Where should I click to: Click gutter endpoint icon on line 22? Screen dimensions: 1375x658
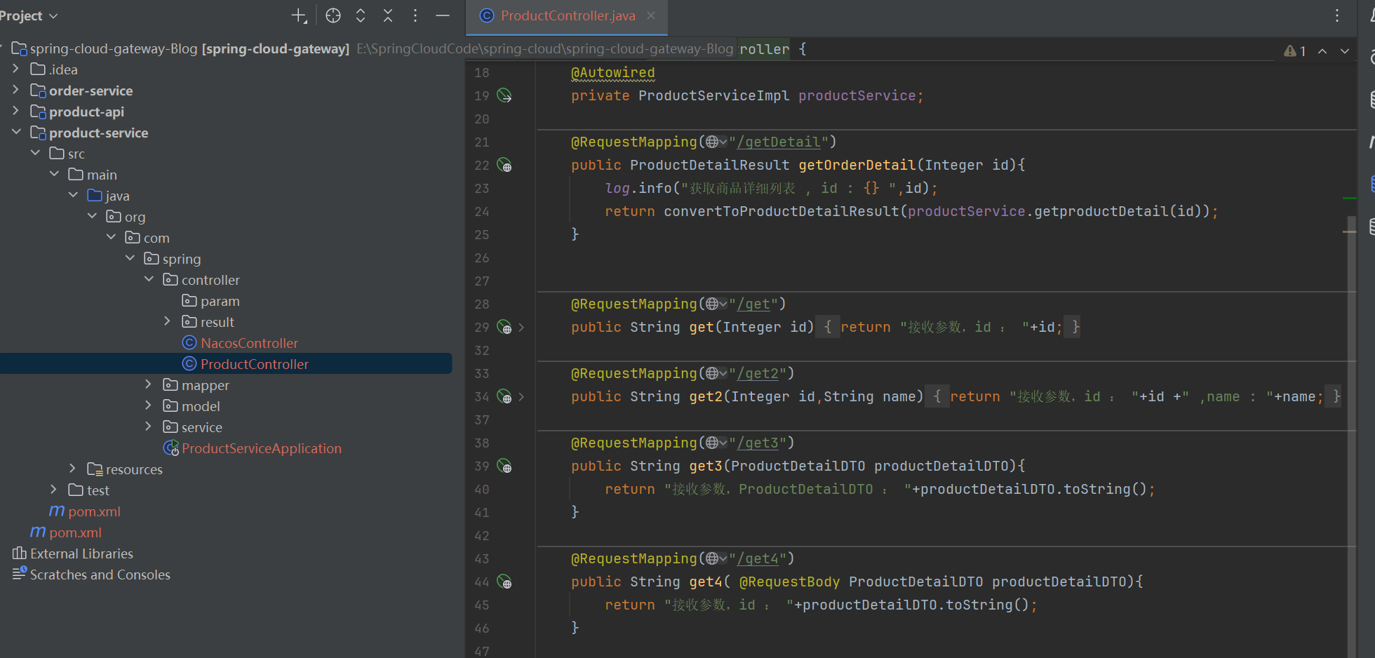click(x=504, y=165)
